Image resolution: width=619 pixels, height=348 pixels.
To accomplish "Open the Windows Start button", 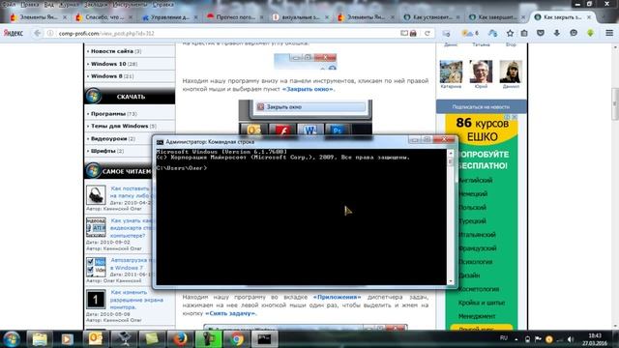I will [x=11, y=339].
